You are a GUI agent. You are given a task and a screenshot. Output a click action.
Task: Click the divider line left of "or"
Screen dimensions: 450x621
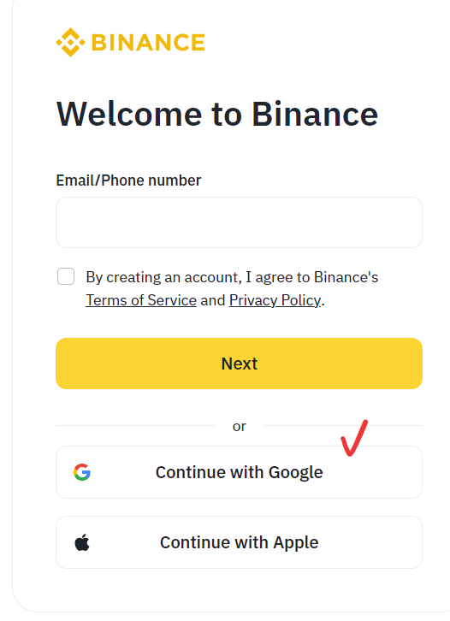(x=135, y=426)
